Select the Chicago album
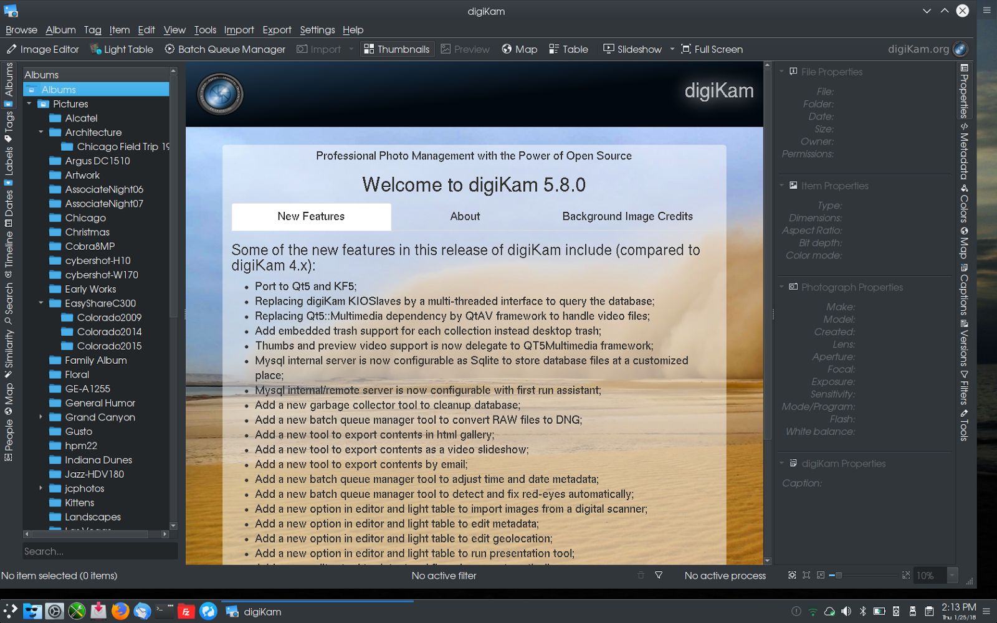The image size is (997, 623). tap(85, 217)
